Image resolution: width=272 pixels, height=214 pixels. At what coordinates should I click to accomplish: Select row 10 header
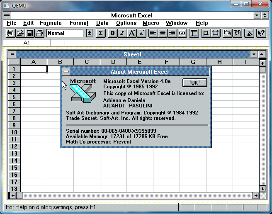click(14, 132)
